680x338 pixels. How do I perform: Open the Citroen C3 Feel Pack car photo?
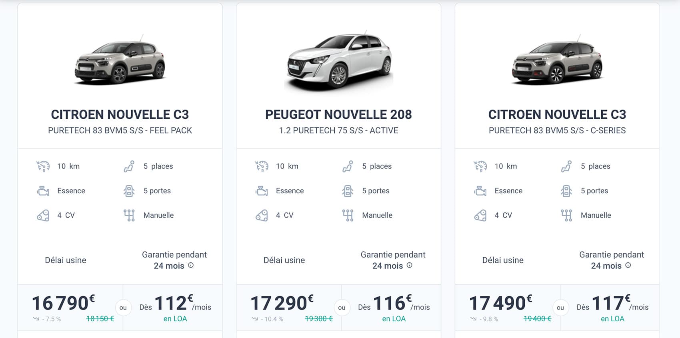tap(120, 61)
